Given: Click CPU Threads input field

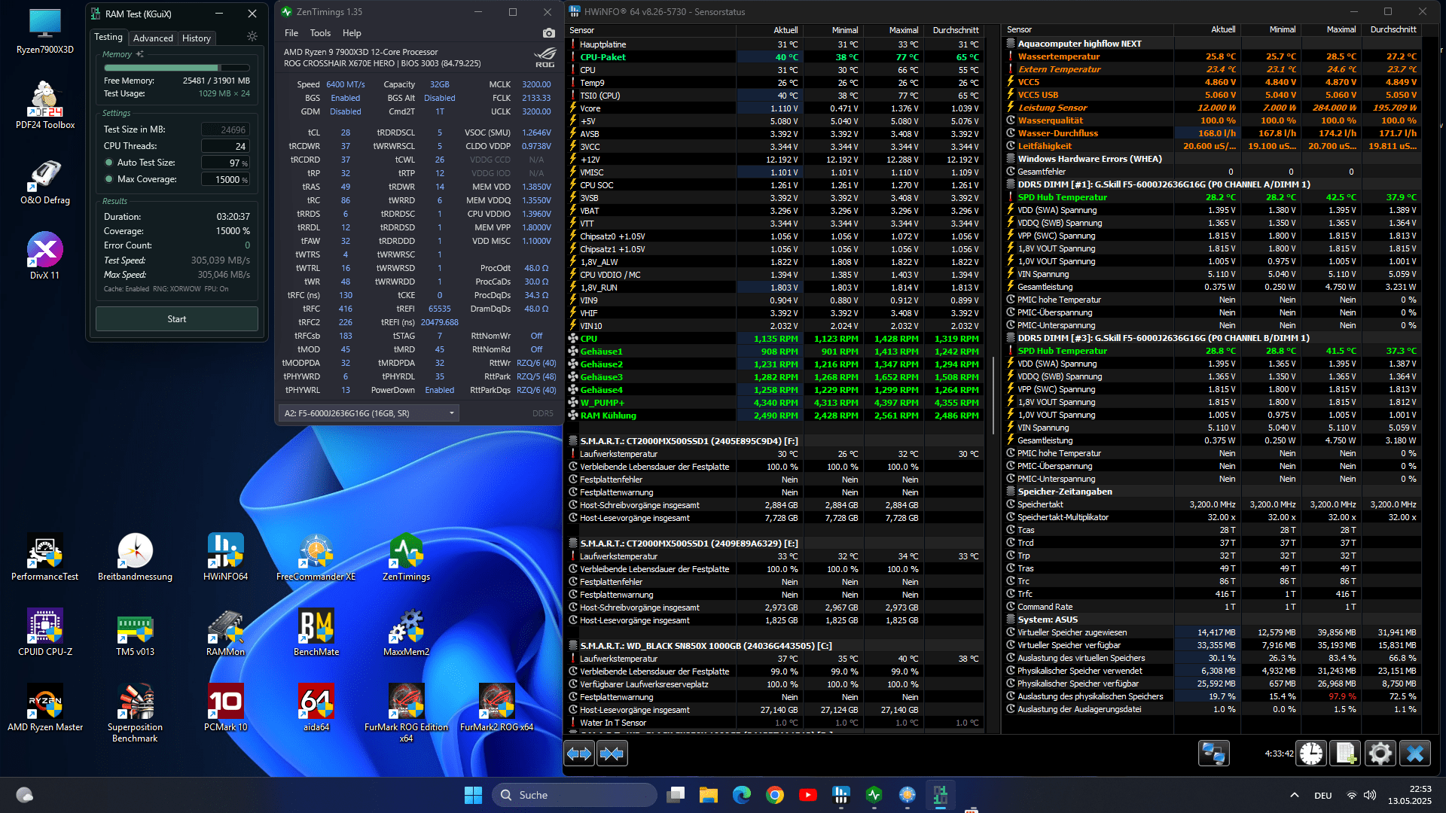Looking at the screenshot, I should pyautogui.click(x=225, y=146).
